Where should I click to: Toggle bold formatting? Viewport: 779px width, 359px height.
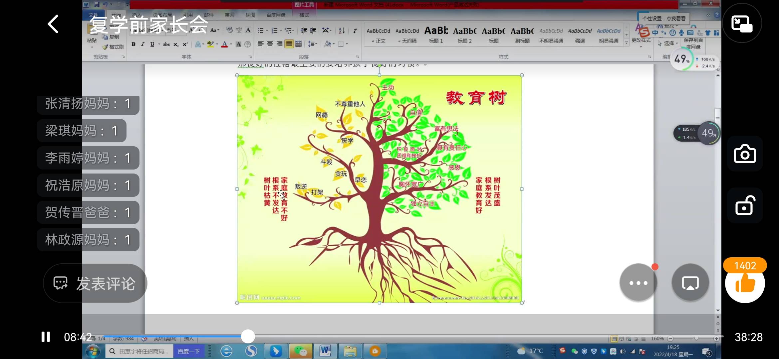coord(133,44)
